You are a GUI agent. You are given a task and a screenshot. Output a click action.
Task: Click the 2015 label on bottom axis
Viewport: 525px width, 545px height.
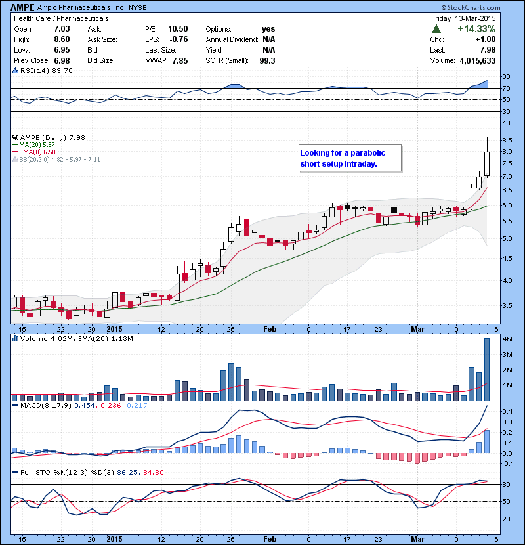[x=114, y=539]
